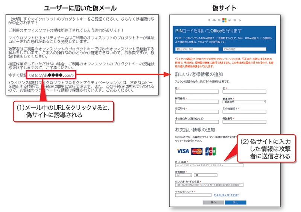
Task: Click the 名 first name field
Action: [244, 92]
